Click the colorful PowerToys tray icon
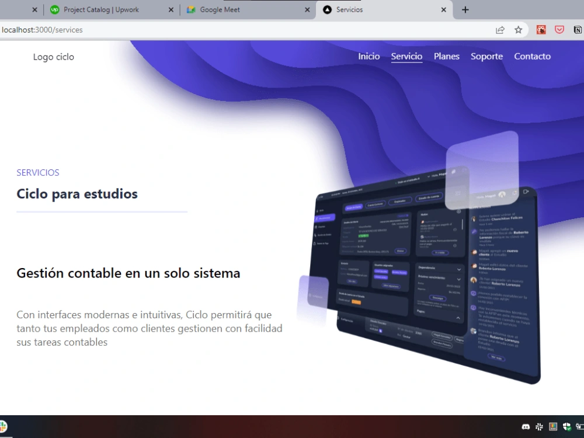Image resolution: width=584 pixels, height=438 pixels. tap(553, 427)
